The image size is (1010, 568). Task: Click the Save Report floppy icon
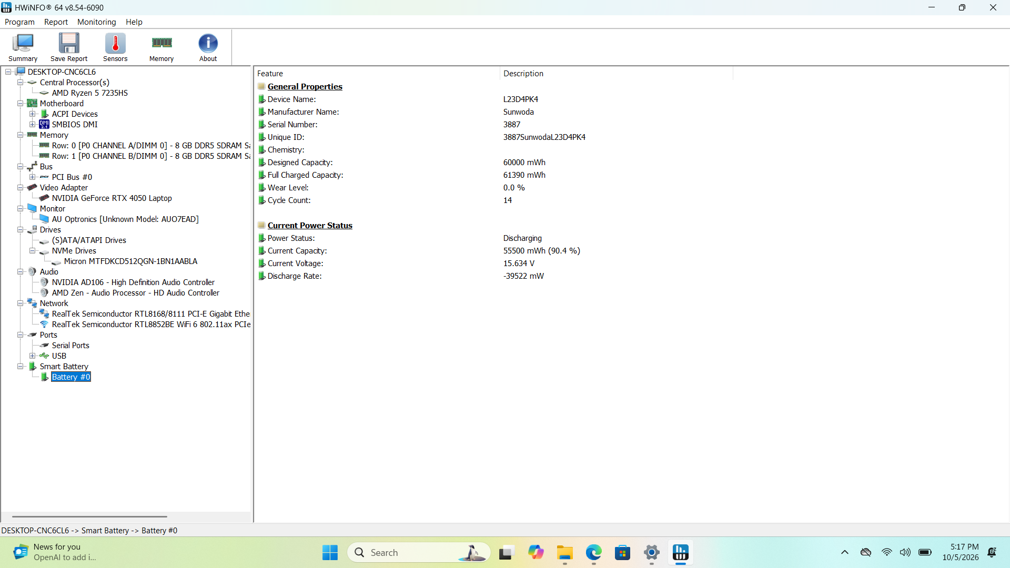click(x=69, y=47)
